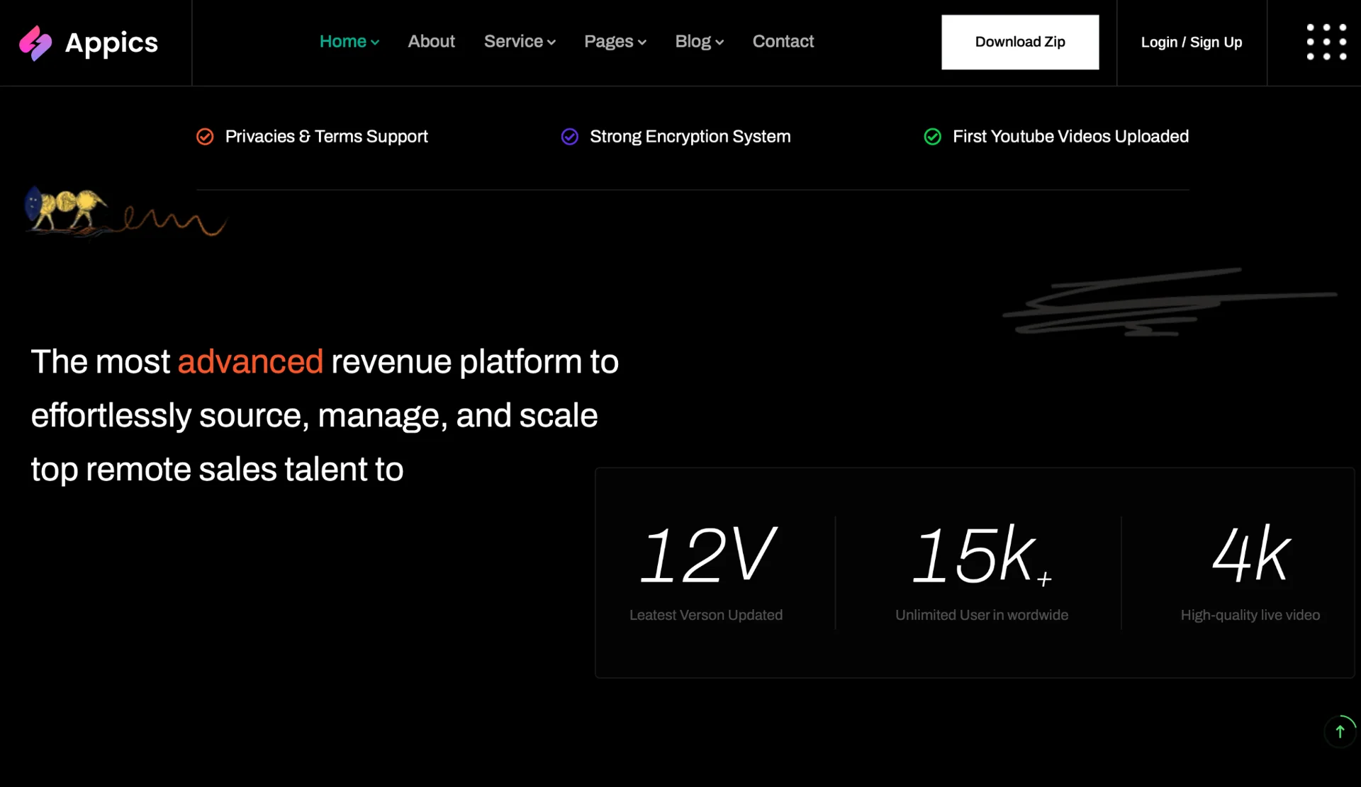Click the red check icon beside Privacies

(205, 137)
